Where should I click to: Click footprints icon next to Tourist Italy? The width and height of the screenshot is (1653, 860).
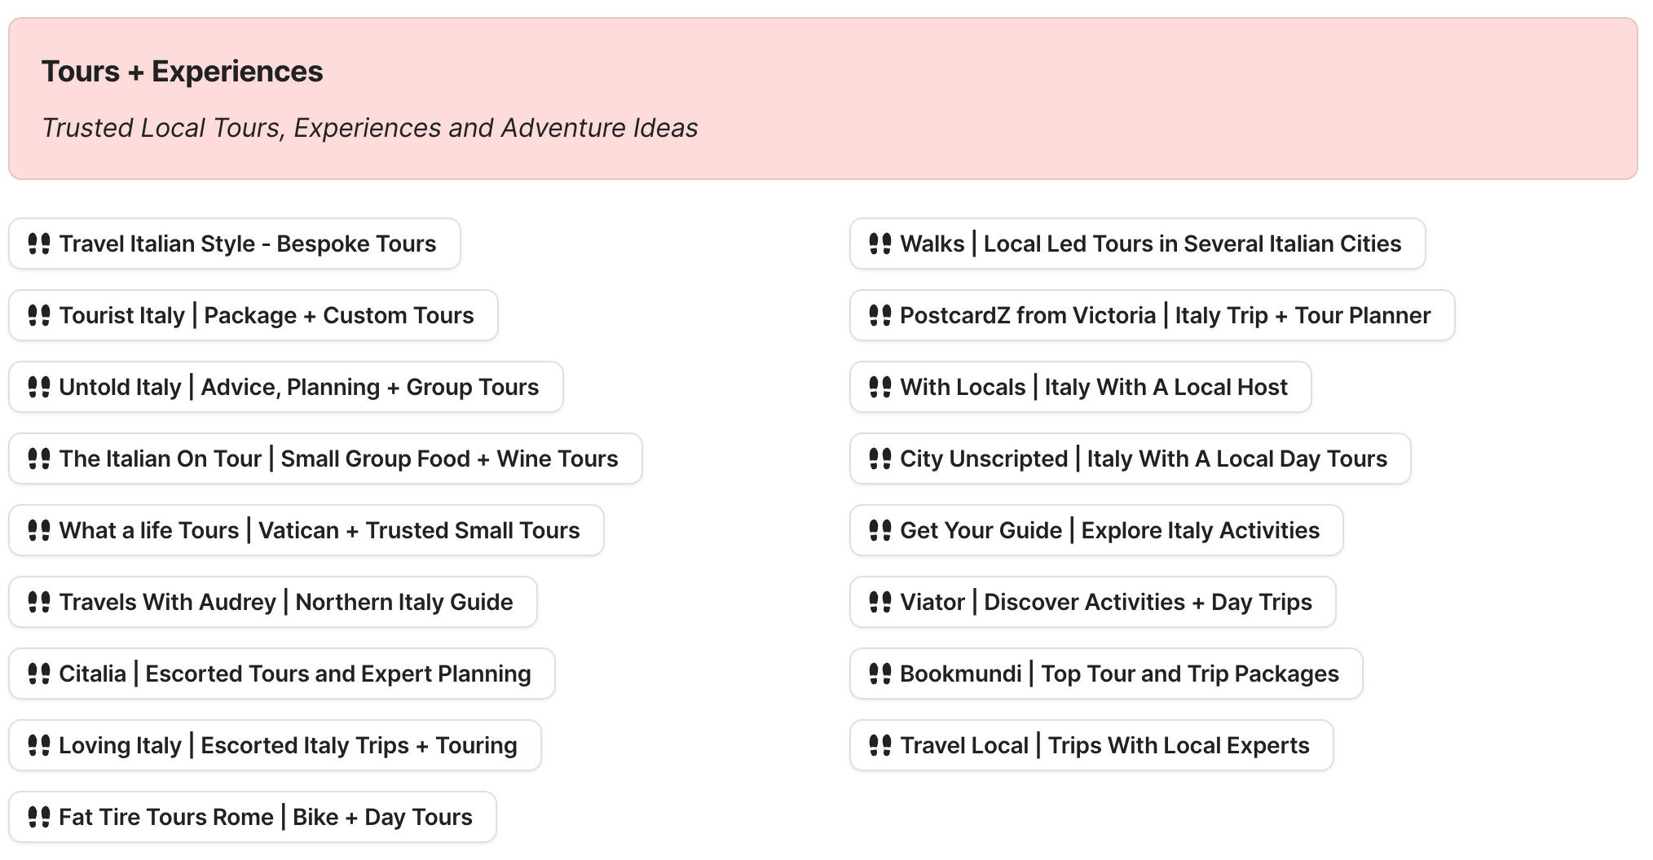(x=39, y=315)
